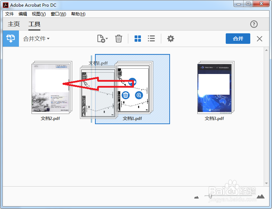Switch to the 工具 tab
Image resolution: width=272 pixels, height=209 pixels.
(34, 24)
